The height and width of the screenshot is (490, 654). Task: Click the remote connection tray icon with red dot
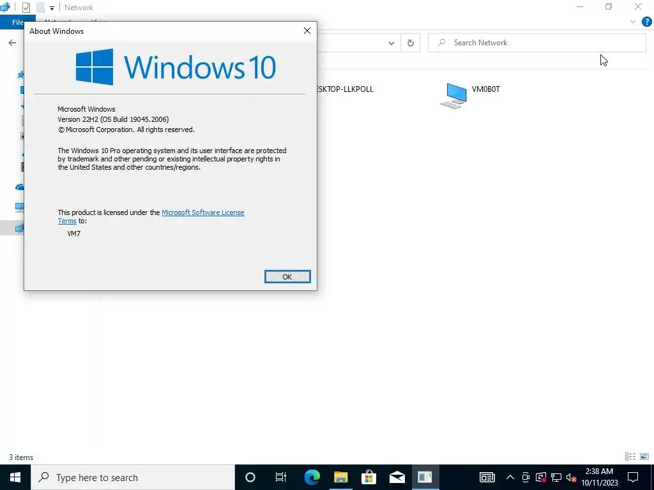pos(541,477)
